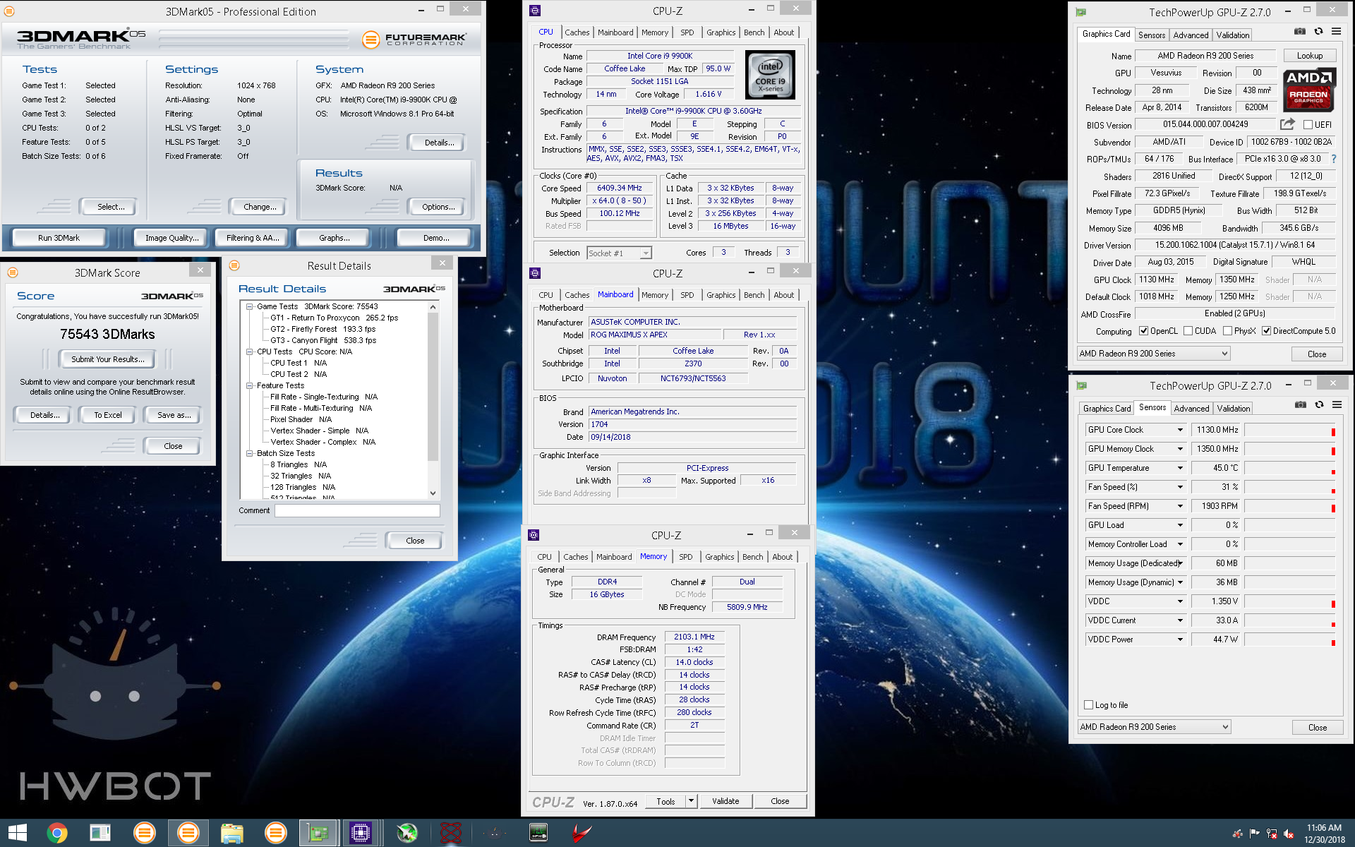Toggle the OpenCL checkbox
Viewport: 1355px width, 847px height.
1143,331
